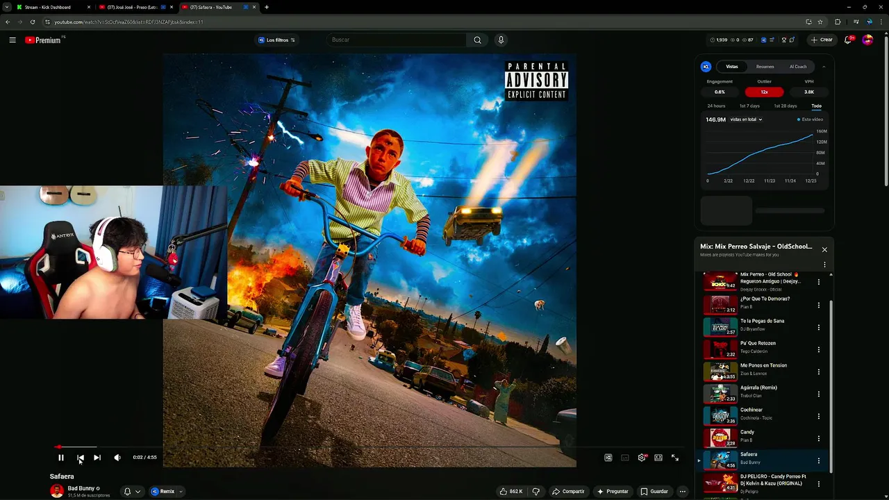Open more actions ellipsis below video
Image resolution: width=889 pixels, height=500 pixels.
tap(683, 492)
